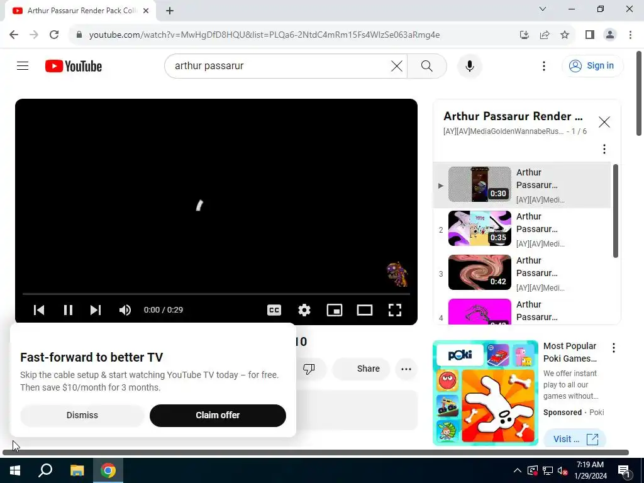Dismiss the YouTube TV offer popup
The width and height of the screenshot is (644, 483).
tap(82, 415)
